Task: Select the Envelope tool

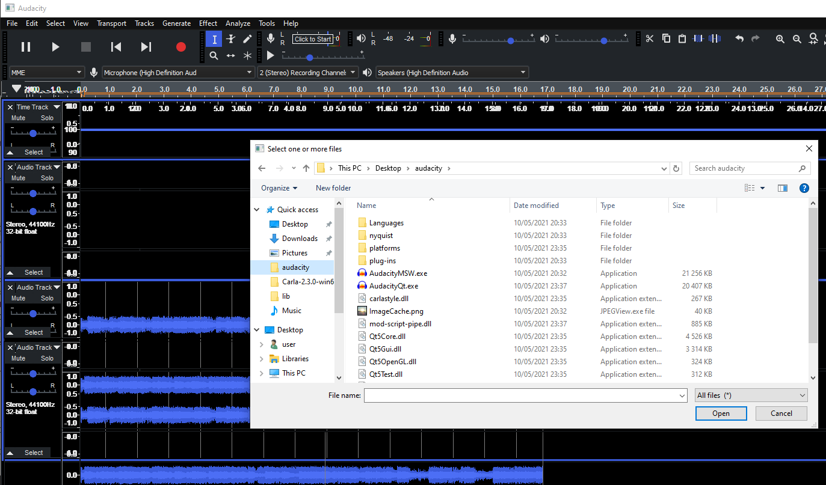Action: coord(230,39)
